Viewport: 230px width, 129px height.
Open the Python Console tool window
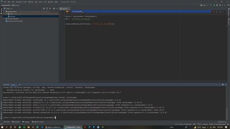click(x=38, y=122)
